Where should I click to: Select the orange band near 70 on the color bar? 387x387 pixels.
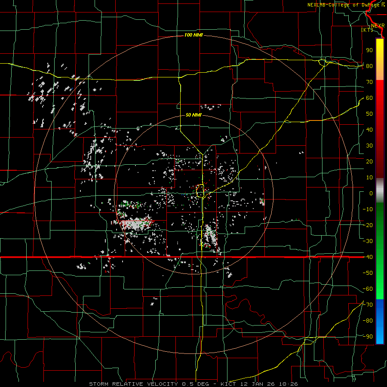(x=380, y=73)
